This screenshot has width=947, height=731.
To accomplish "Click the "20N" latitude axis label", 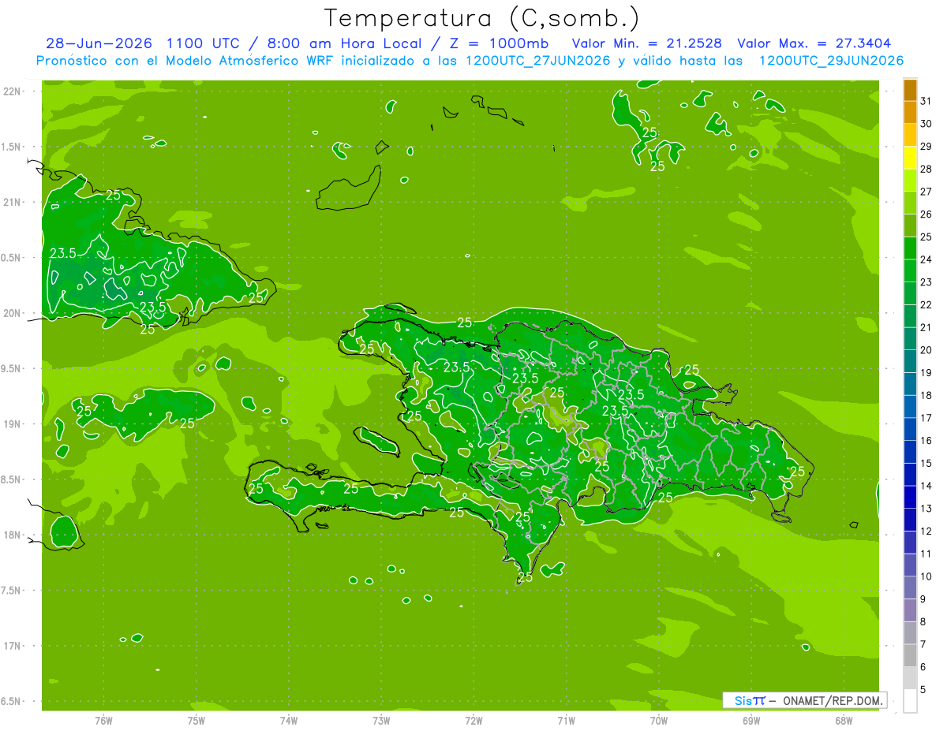I will 12,313.
